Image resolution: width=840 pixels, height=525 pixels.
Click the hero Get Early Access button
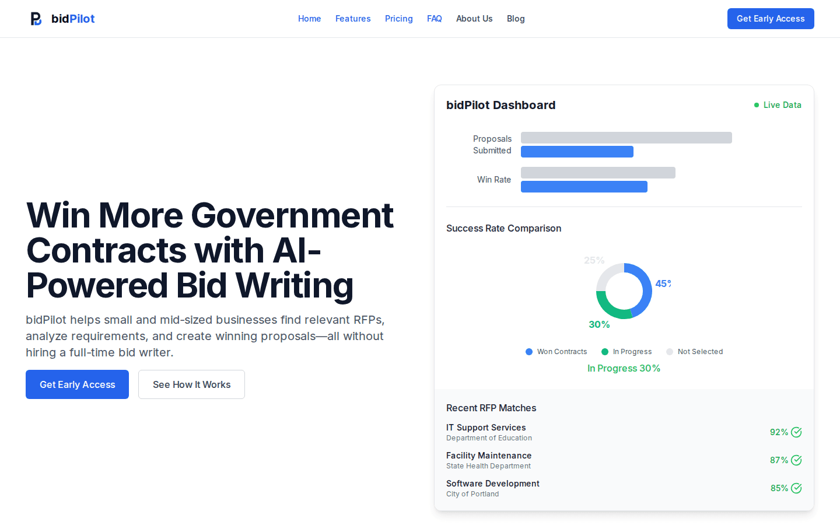point(77,384)
